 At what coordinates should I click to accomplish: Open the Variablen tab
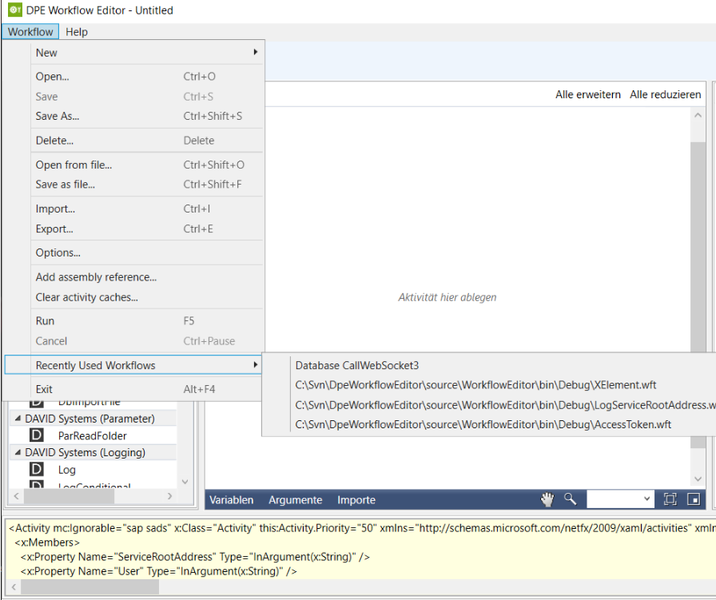click(x=231, y=500)
